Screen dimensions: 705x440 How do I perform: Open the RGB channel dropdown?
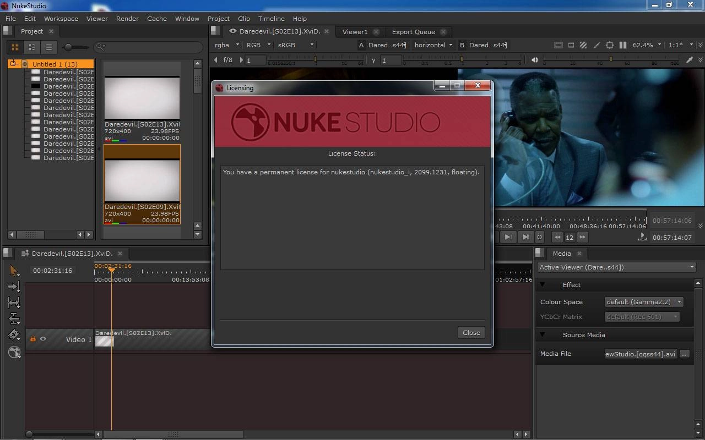259,45
